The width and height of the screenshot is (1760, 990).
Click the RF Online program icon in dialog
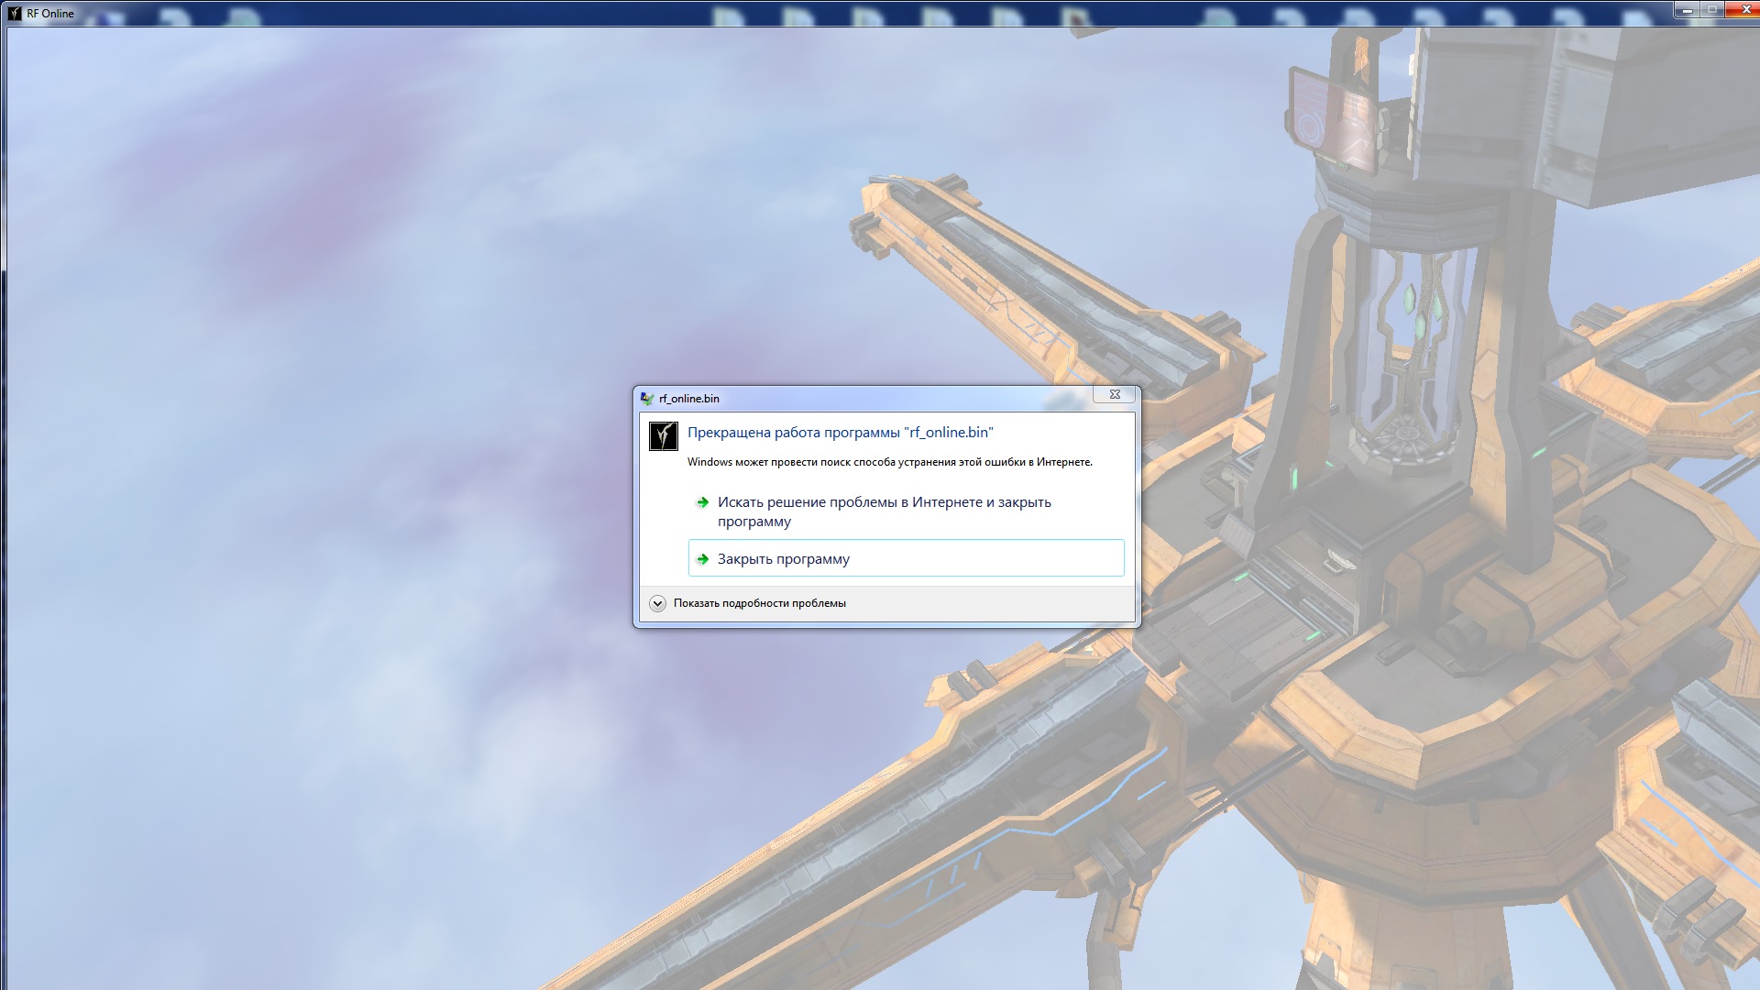pyautogui.click(x=663, y=436)
